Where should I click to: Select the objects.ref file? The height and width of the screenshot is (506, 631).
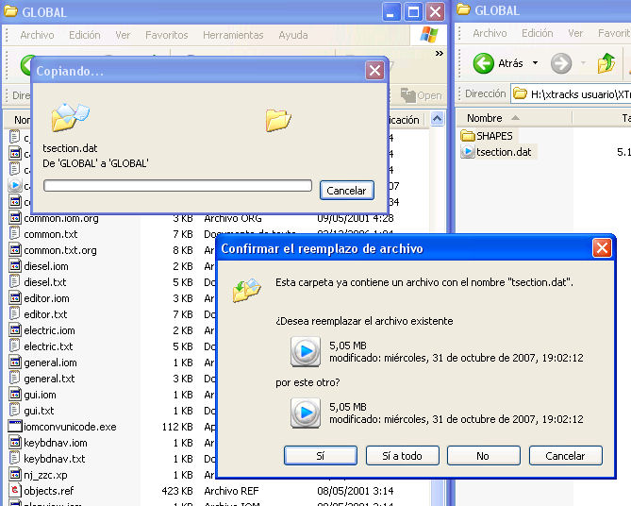50,491
